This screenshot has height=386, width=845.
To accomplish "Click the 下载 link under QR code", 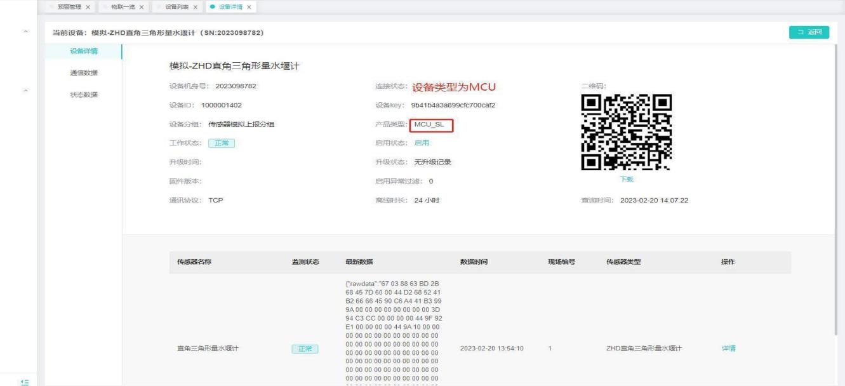I will click(626, 180).
